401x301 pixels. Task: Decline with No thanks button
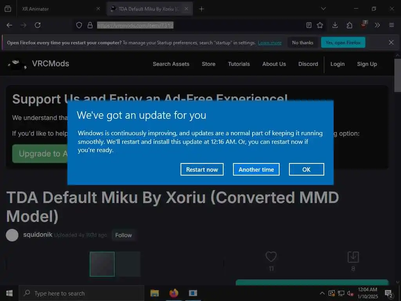pyautogui.click(x=303, y=42)
